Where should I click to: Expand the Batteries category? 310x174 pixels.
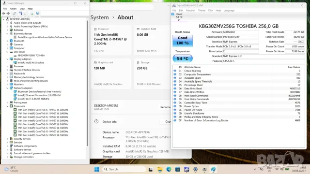[8, 30]
